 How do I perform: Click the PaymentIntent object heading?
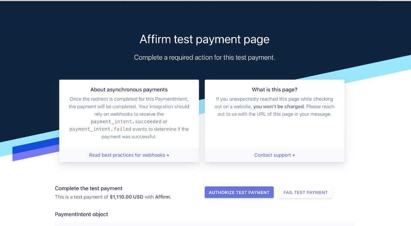pyautogui.click(x=81, y=214)
